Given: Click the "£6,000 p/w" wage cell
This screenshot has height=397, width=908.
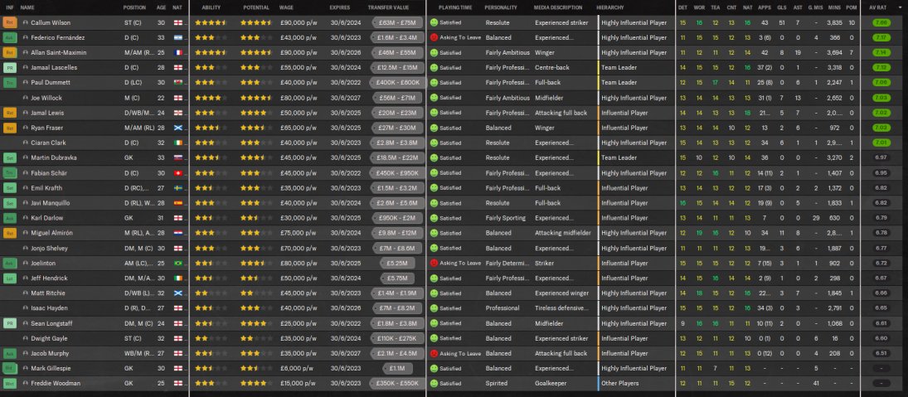Looking at the screenshot, I should click(x=297, y=369).
